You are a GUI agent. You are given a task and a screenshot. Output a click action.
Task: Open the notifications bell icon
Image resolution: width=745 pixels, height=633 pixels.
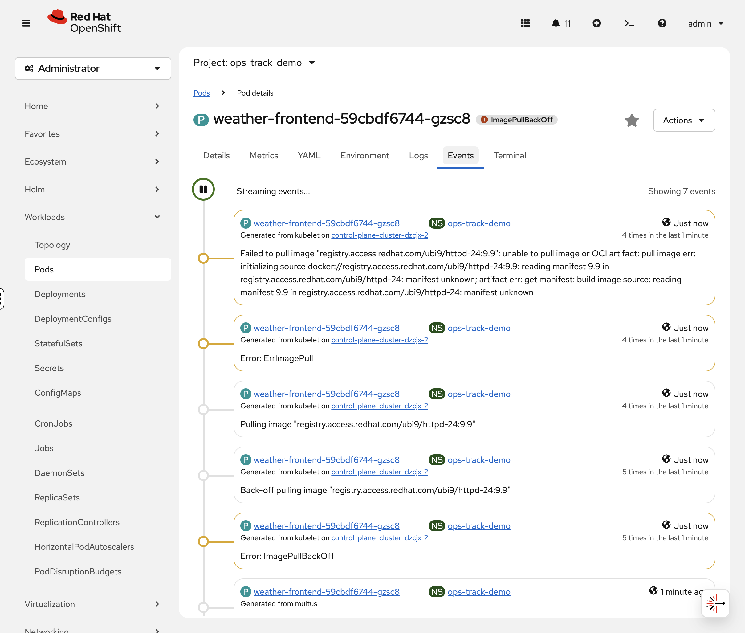(555, 23)
